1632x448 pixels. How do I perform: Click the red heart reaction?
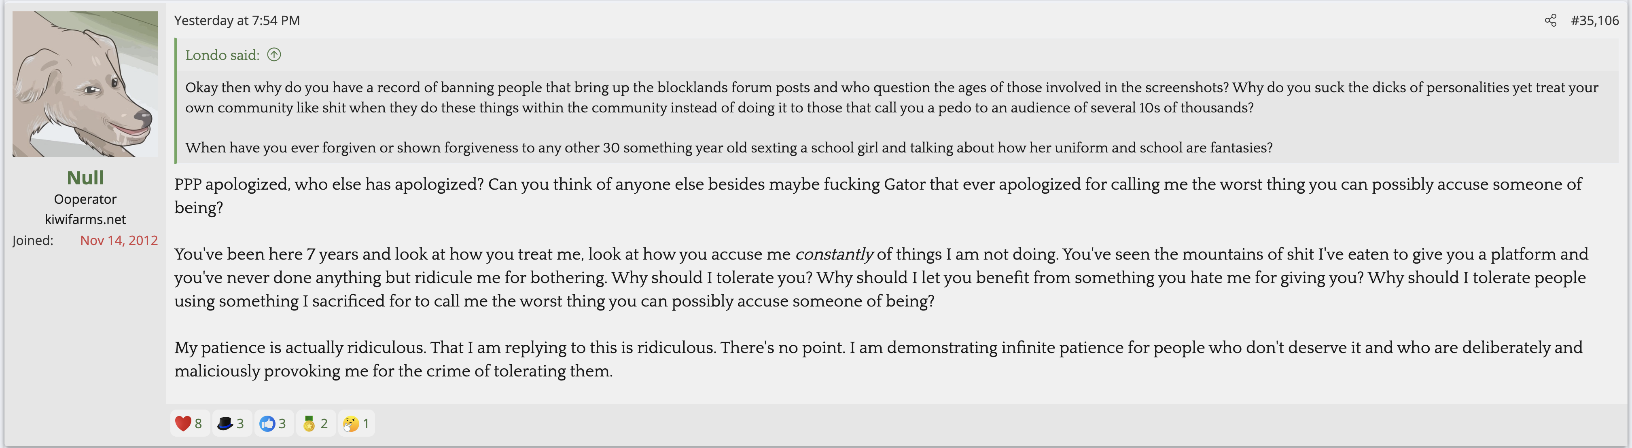(x=183, y=423)
